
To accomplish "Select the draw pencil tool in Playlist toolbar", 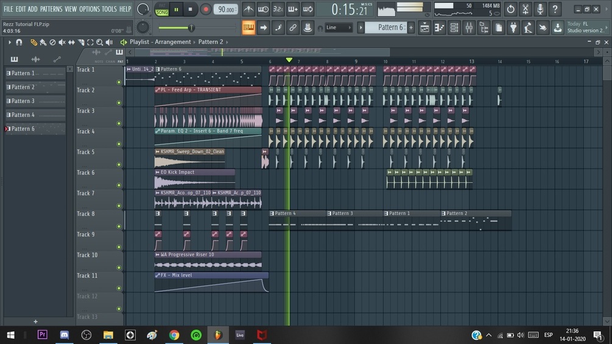I will click(34, 42).
